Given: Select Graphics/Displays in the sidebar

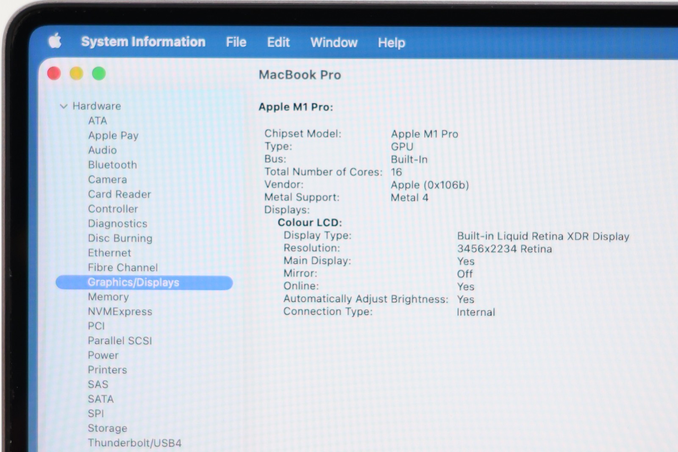Looking at the screenshot, I should (x=133, y=282).
